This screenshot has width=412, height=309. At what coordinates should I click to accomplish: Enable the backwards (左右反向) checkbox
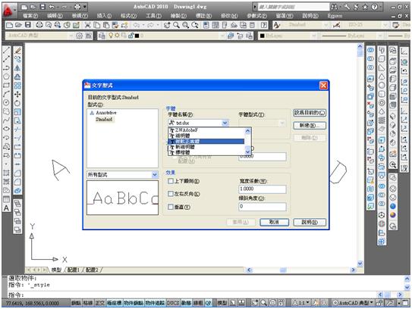pos(171,194)
